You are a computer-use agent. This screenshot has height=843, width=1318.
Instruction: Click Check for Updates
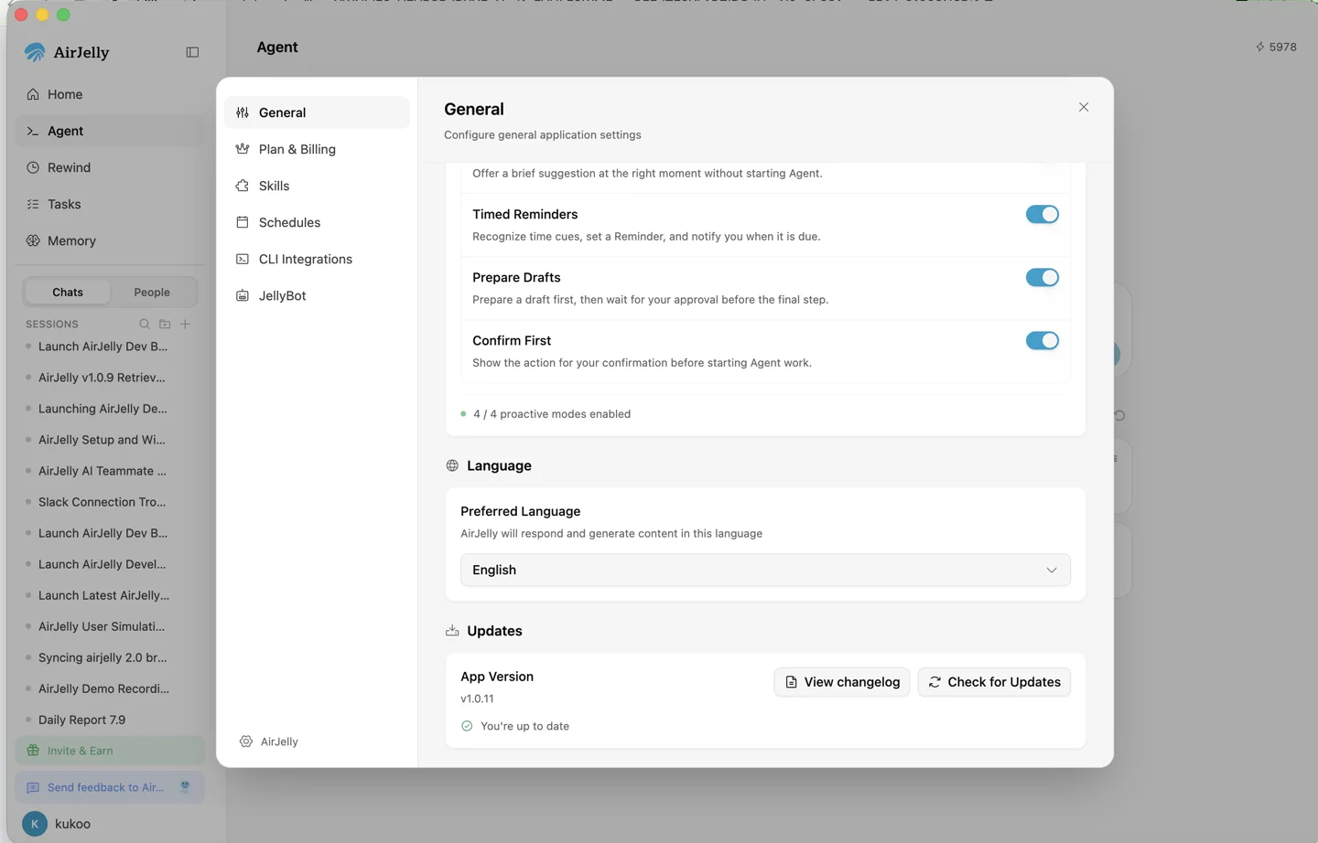coord(994,682)
